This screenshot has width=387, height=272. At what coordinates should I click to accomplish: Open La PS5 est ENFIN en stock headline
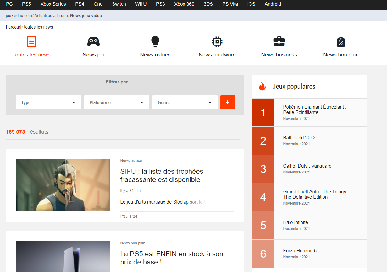[172, 258]
